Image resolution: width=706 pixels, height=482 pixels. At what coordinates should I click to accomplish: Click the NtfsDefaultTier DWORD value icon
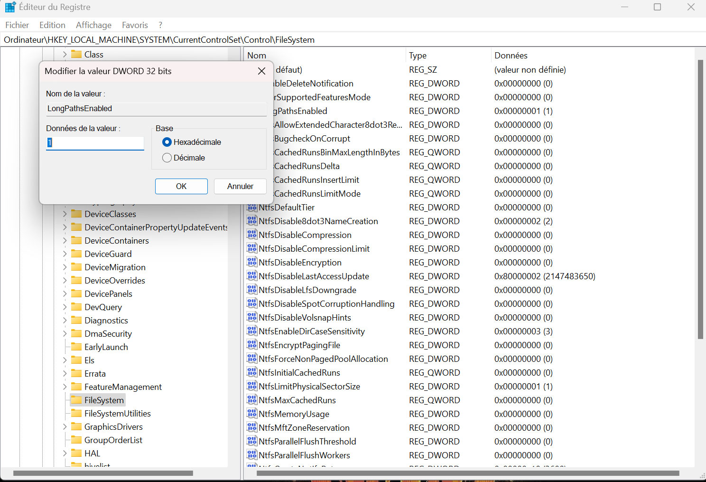(252, 208)
